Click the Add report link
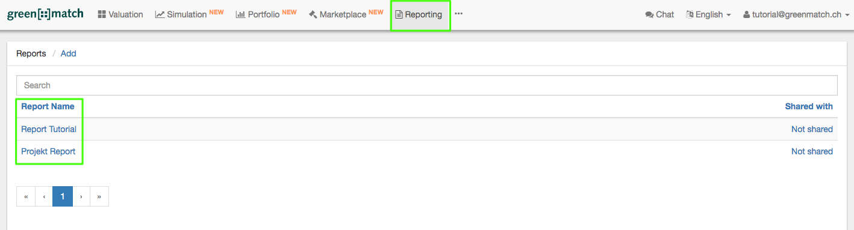 click(69, 53)
